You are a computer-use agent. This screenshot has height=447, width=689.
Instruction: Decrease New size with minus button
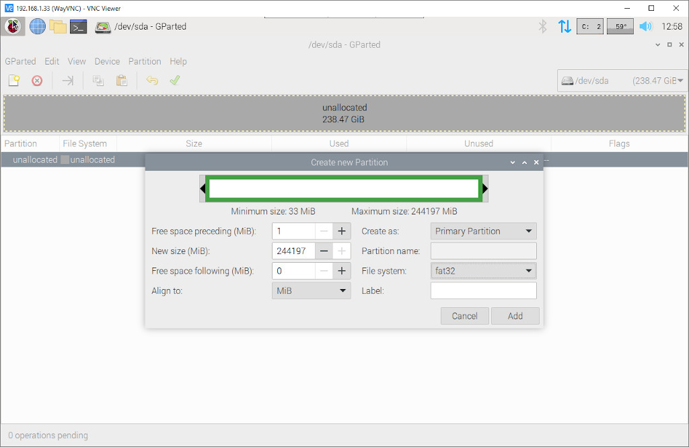click(x=324, y=251)
